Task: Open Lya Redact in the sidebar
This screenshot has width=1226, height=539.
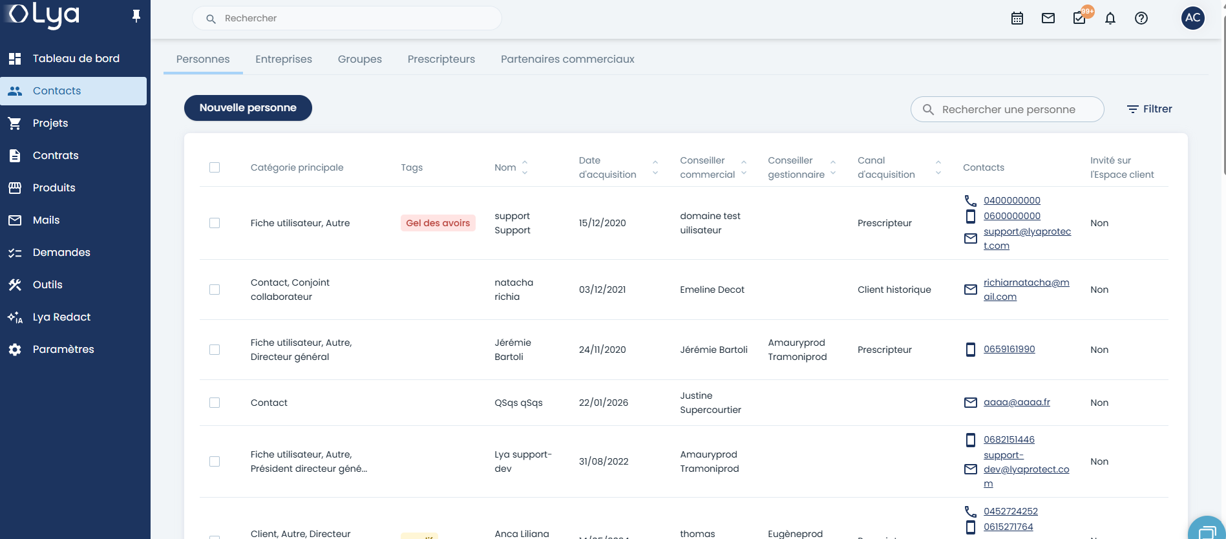Action: click(x=61, y=317)
